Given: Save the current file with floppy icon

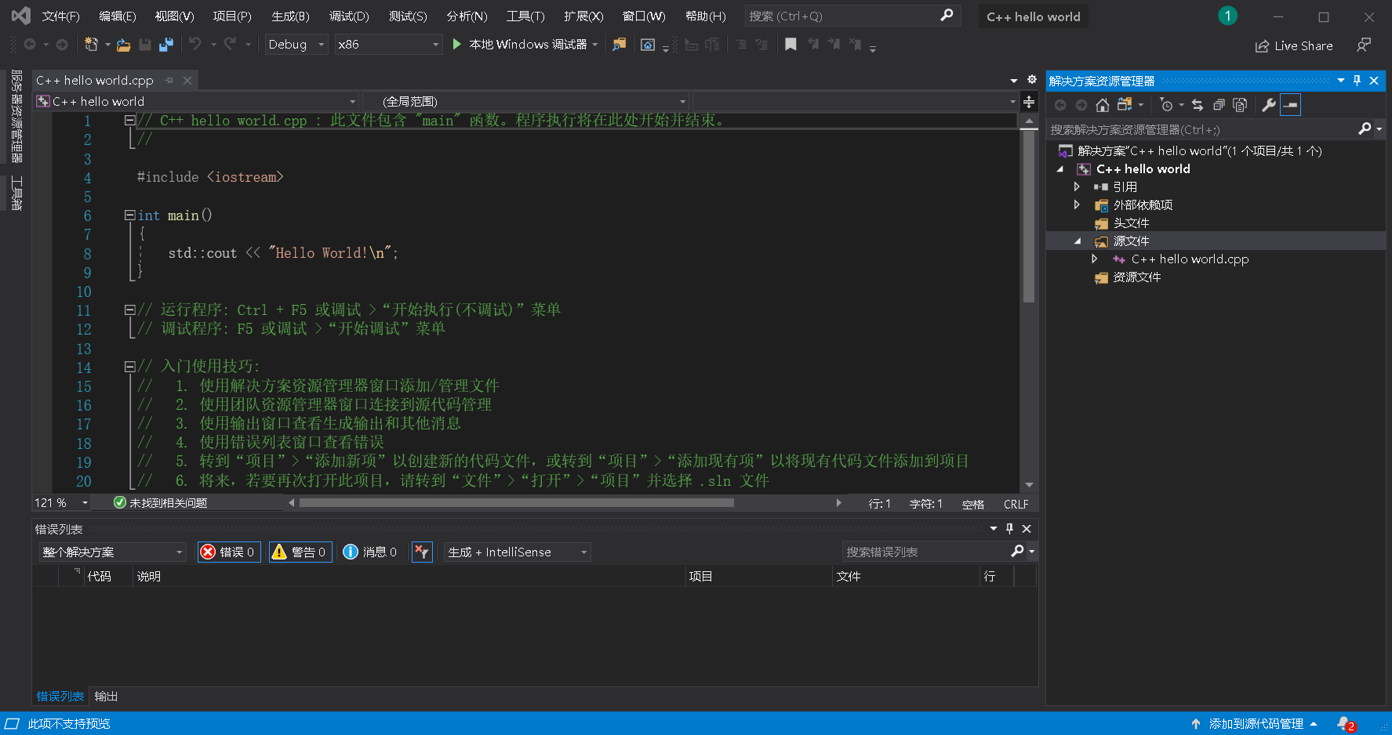Looking at the screenshot, I should (x=145, y=45).
